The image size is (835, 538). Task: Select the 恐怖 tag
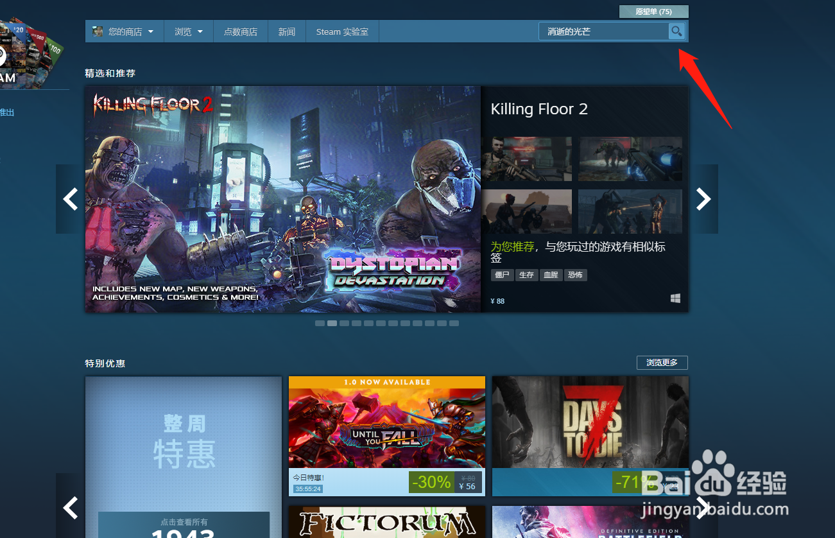(575, 275)
